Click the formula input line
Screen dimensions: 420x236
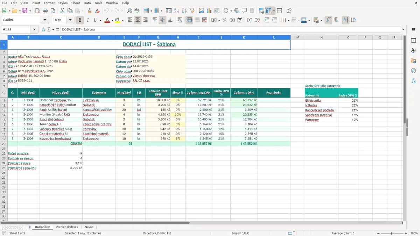(x=230, y=29)
